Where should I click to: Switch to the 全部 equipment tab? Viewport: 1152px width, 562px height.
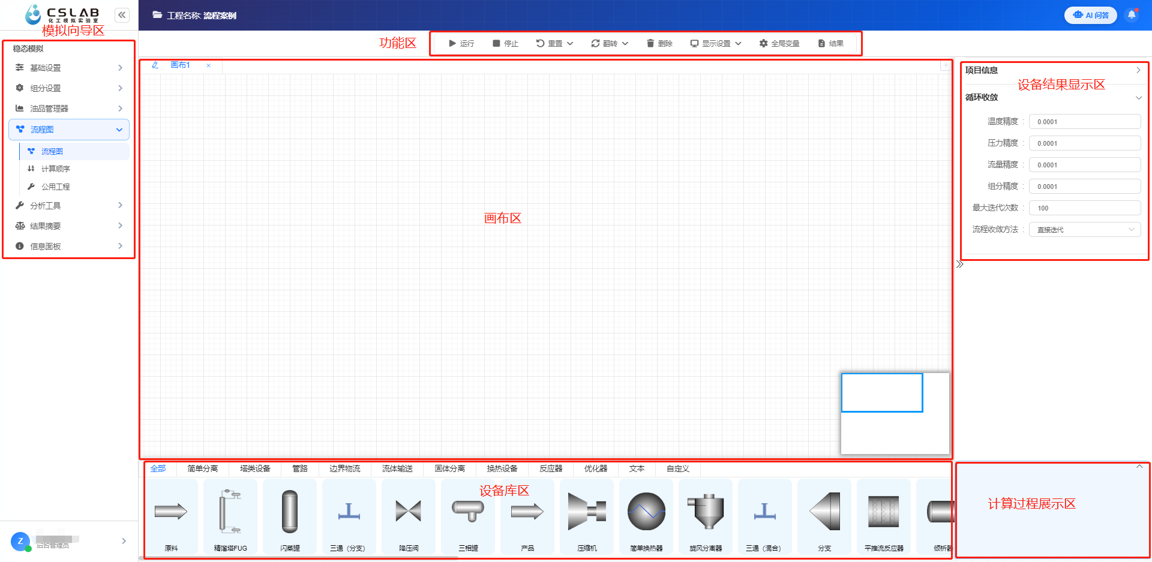[158, 468]
